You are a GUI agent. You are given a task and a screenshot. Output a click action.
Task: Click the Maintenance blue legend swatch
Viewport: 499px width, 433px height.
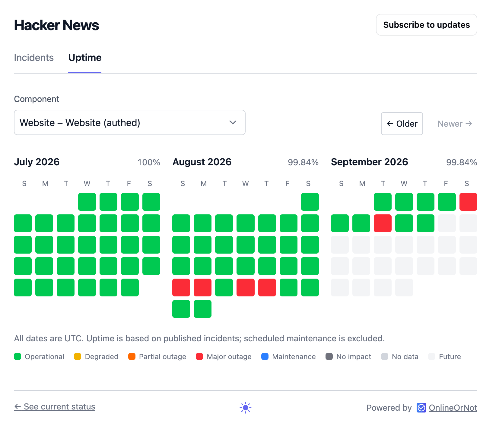click(265, 356)
